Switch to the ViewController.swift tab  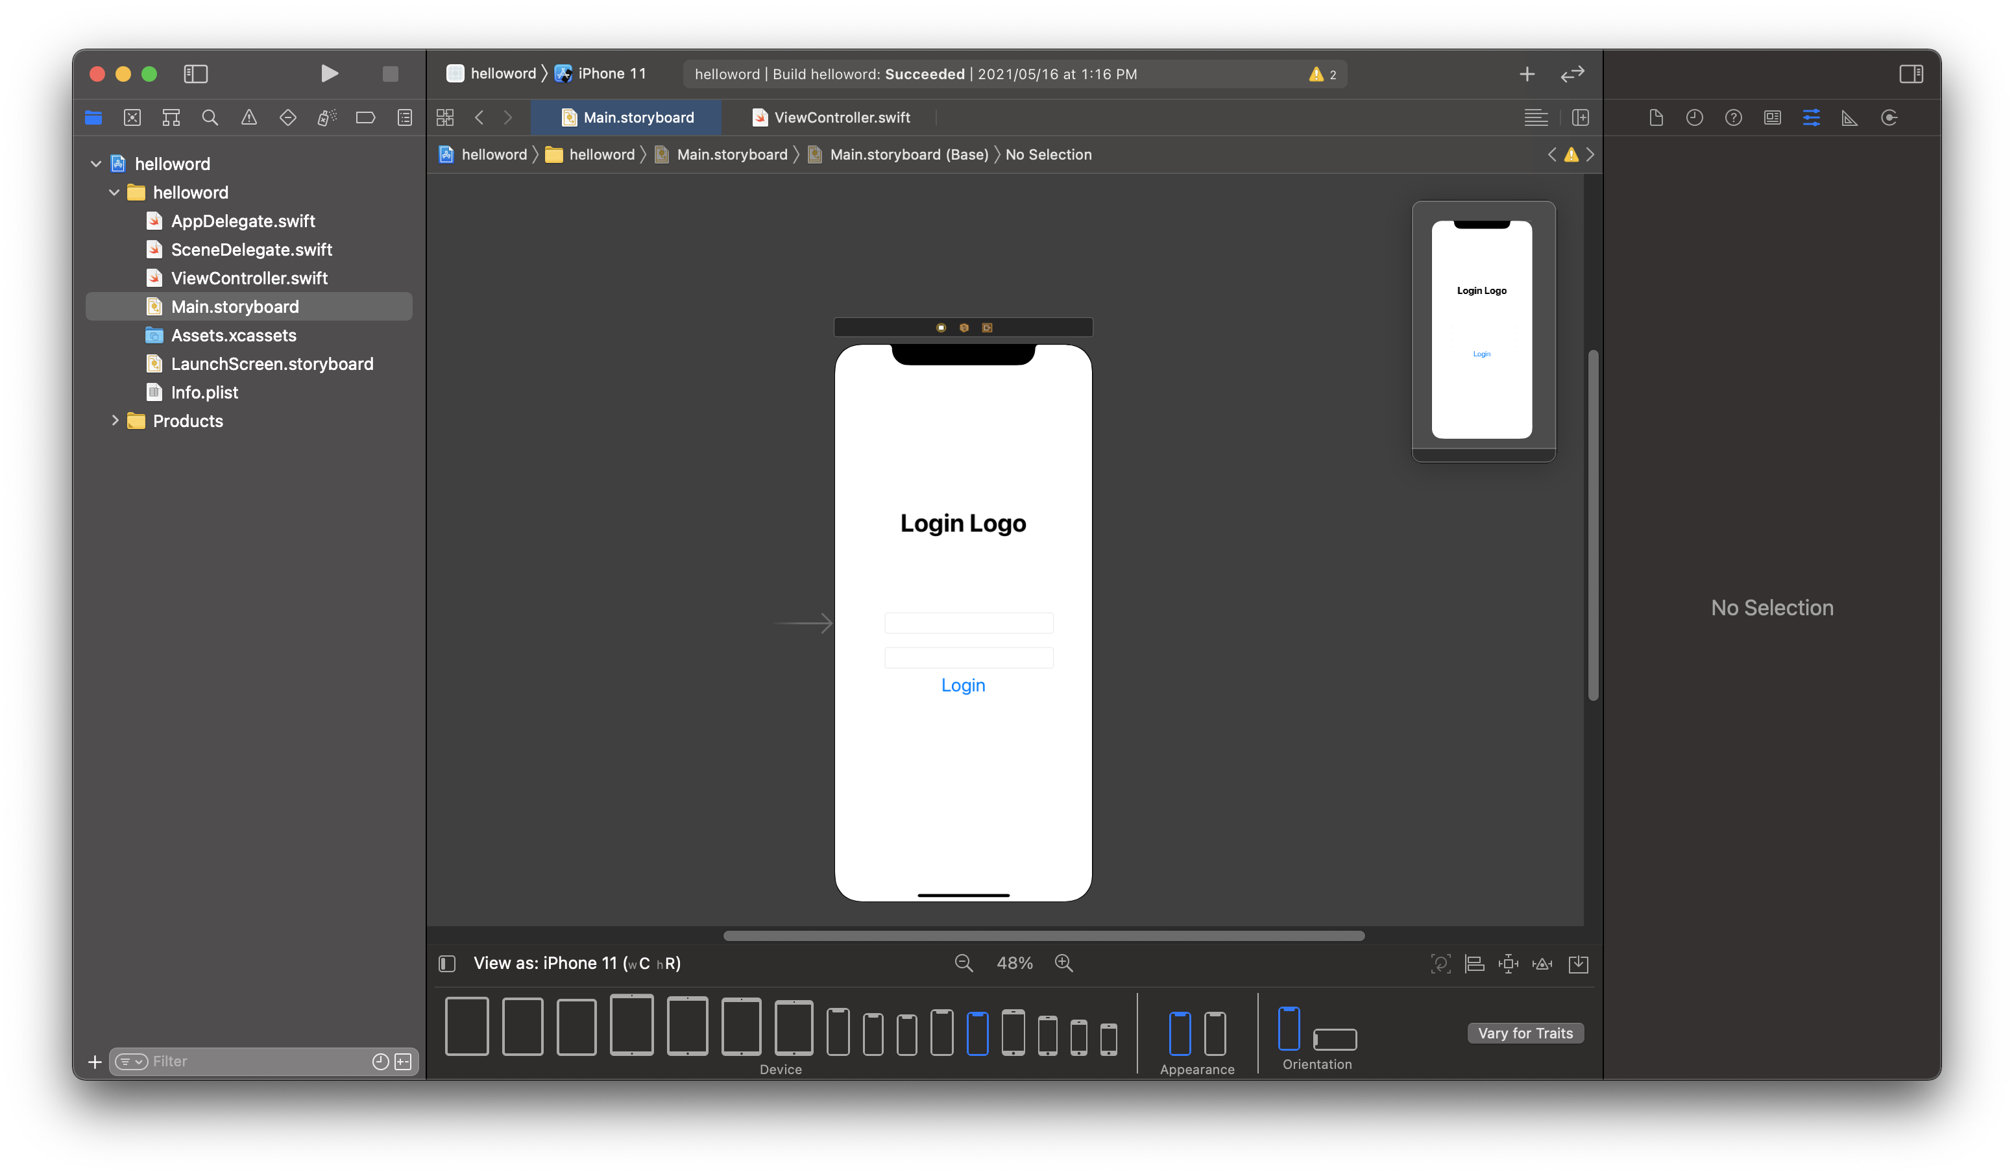click(841, 117)
